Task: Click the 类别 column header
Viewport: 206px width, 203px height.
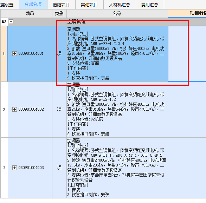Action: (x=59, y=13)
